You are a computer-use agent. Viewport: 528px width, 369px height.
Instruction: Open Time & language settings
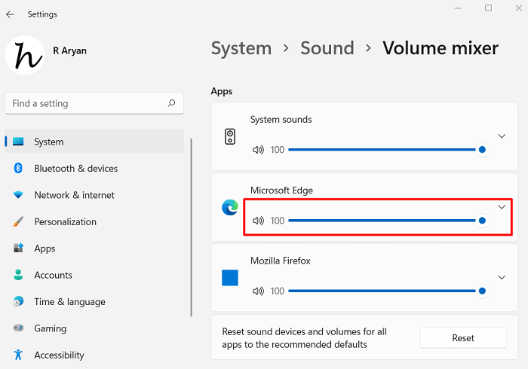coord(94,301)
